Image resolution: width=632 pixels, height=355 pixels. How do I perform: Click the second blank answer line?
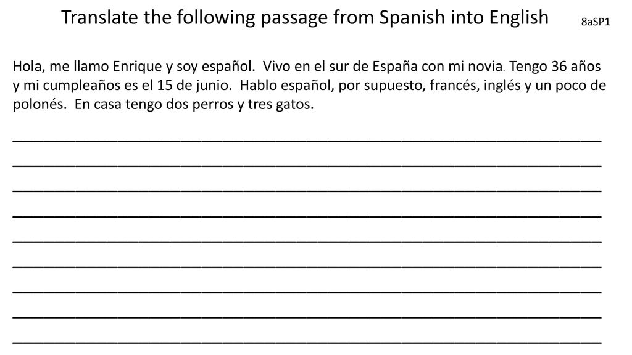click(307, 166)
